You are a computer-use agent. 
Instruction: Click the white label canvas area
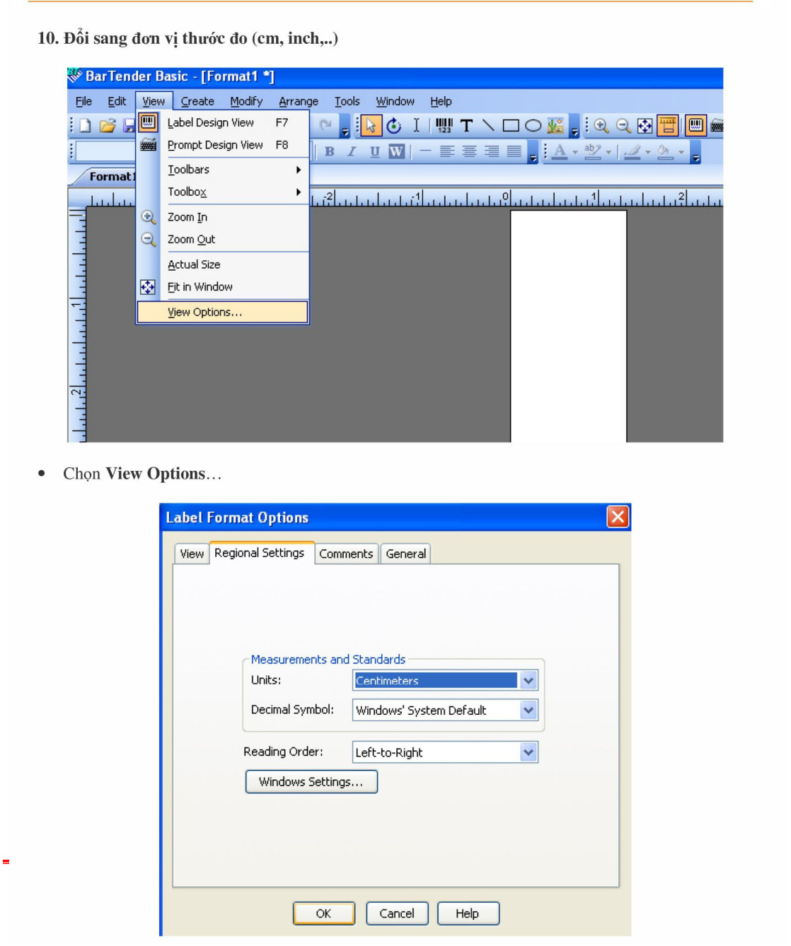point(568,325)
